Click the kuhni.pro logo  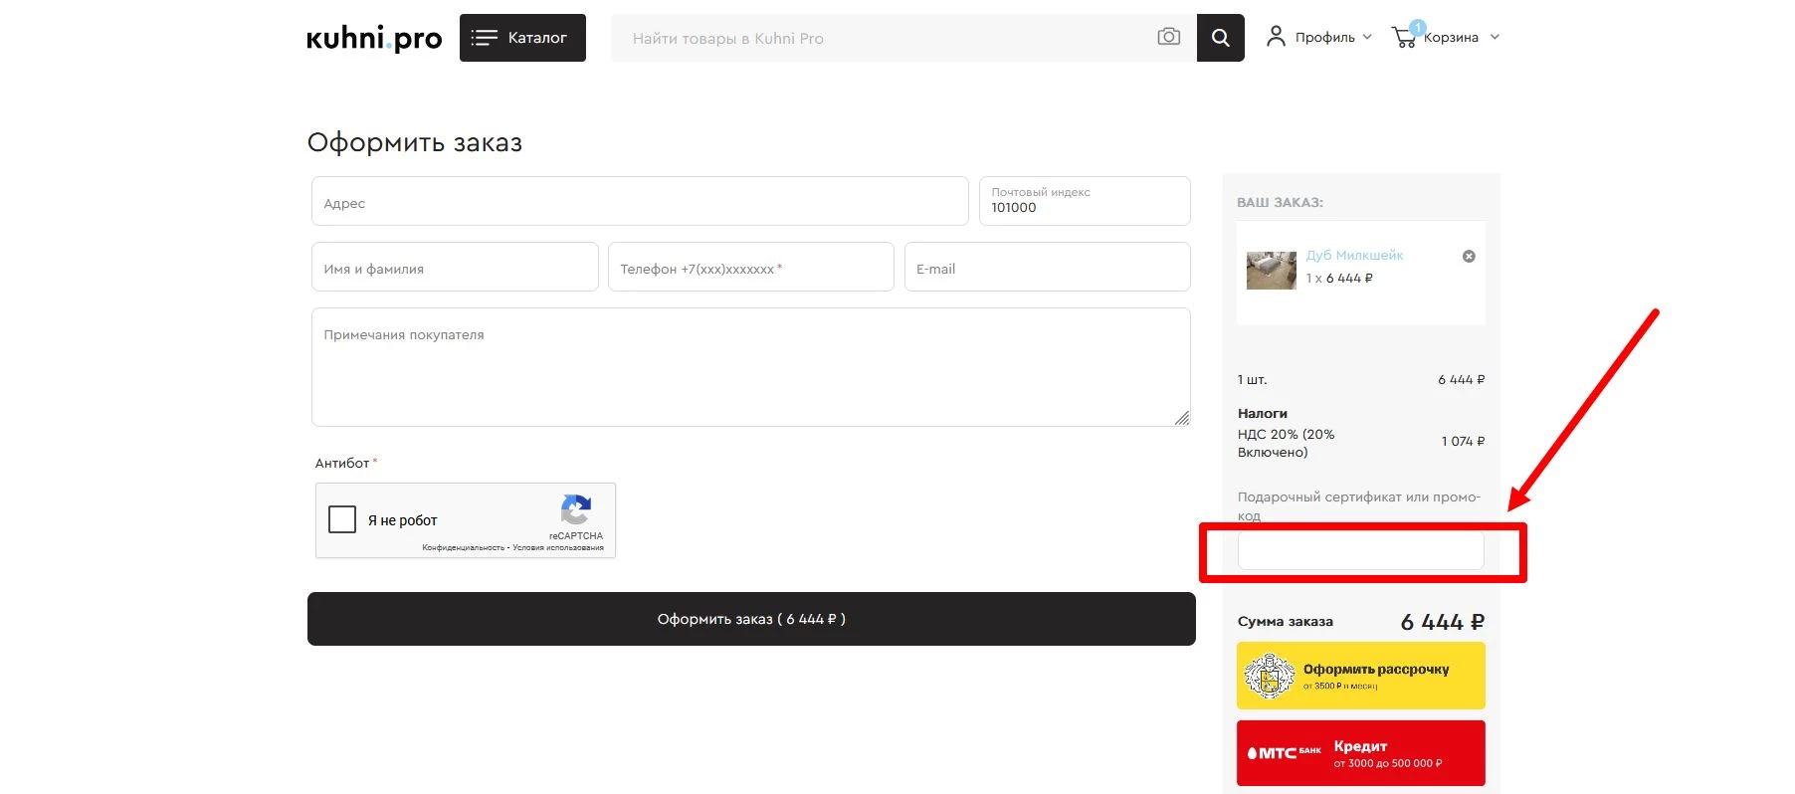pyautogui.click(x=374, y=38)
